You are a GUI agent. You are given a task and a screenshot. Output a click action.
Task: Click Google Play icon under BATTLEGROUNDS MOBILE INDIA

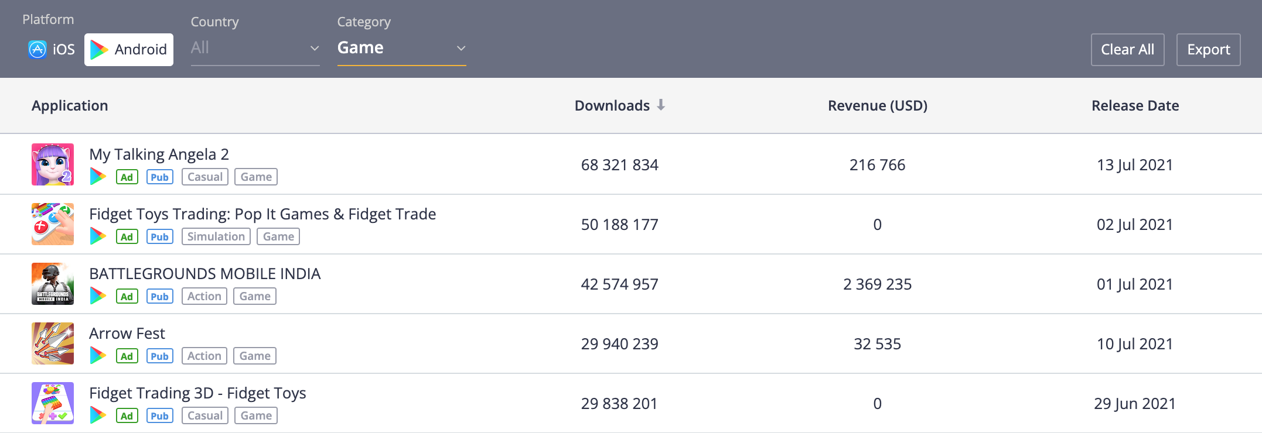(x=98, y=295)
